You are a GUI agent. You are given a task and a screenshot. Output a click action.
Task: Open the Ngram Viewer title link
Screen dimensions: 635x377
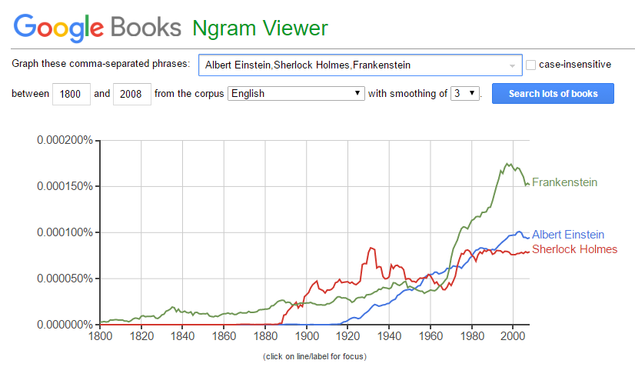coord(260,28)
